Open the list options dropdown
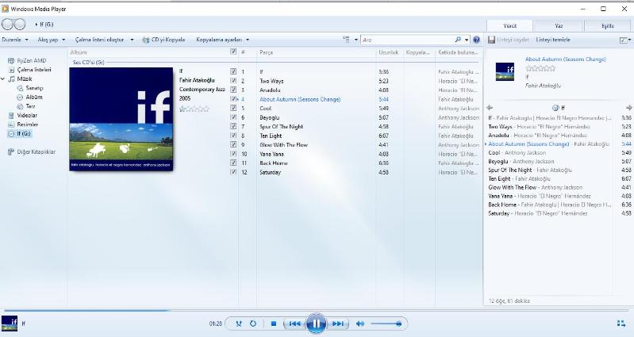Screen dimensions: 634x337 [625, 40]
